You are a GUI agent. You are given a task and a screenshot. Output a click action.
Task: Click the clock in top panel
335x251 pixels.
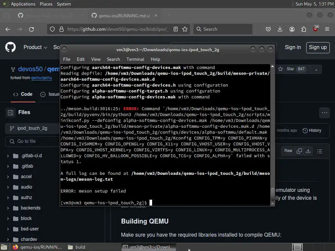[x=314, y=4]
